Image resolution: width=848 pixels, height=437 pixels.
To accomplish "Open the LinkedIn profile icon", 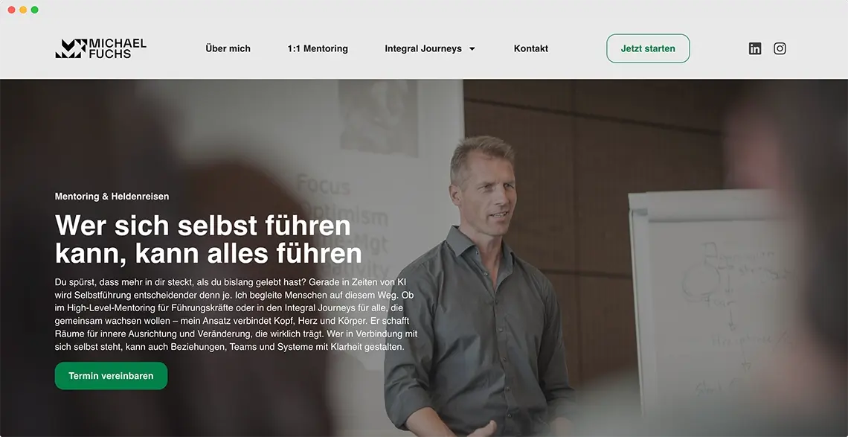I will (x=755, y=48).
